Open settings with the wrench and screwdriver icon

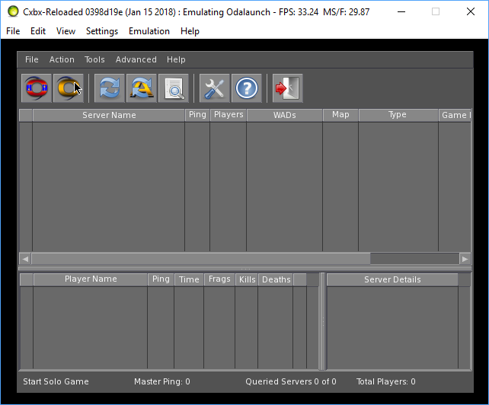tap(215, 88)
